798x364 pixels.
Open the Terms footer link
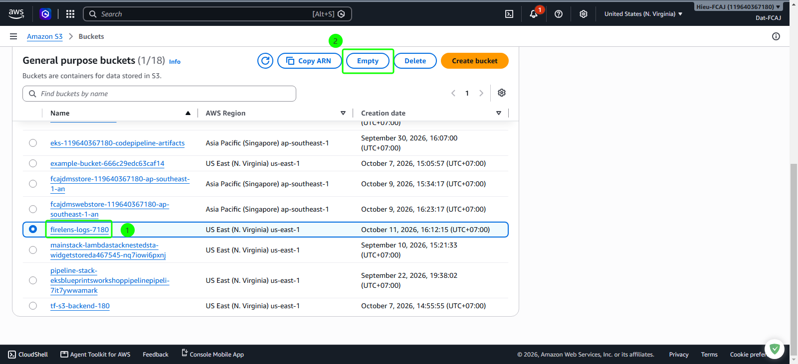[709, 355]
